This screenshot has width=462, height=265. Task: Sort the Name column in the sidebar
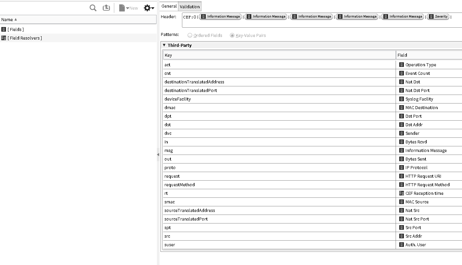coord(7,19)
